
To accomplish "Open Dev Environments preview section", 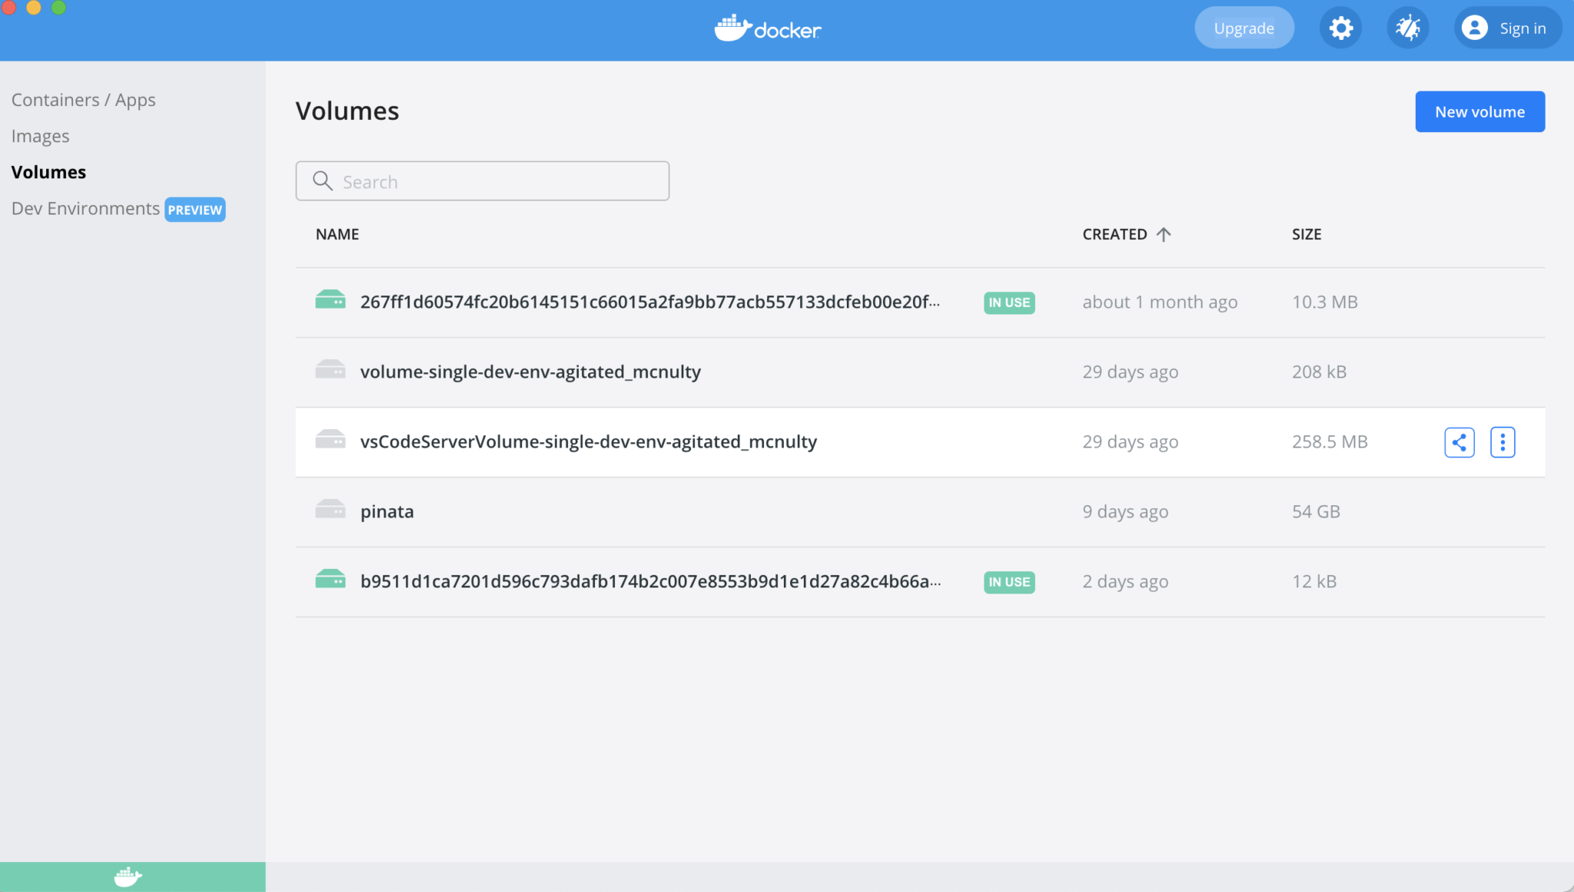I will coord(85,208).
